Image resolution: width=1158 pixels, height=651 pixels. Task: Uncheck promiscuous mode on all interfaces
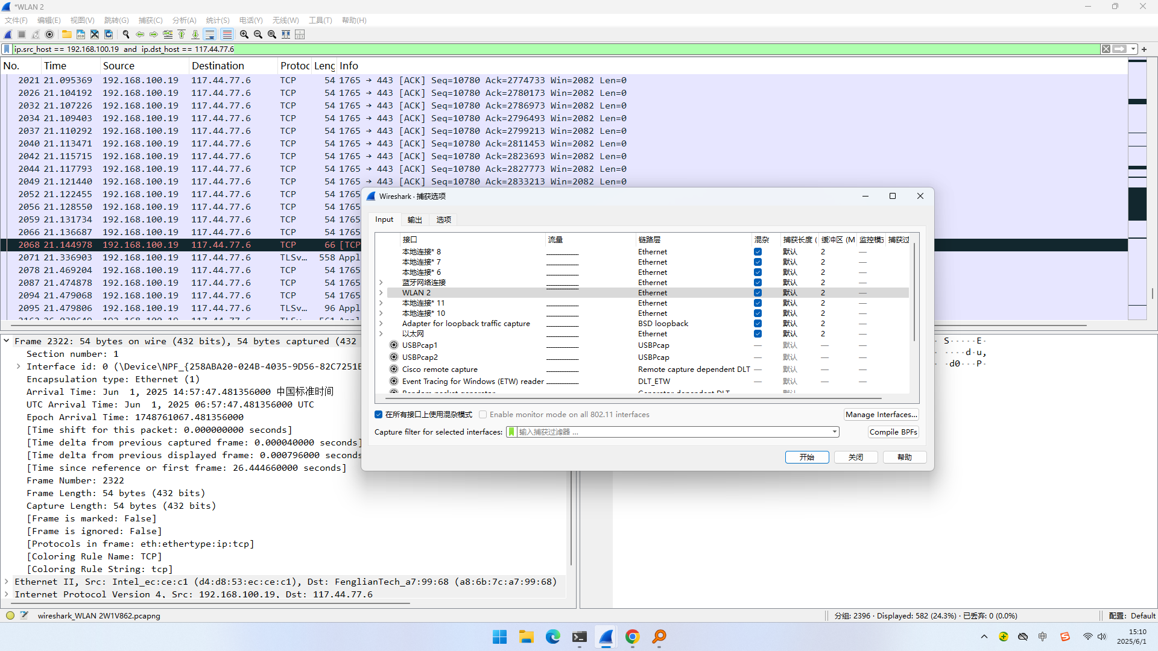[x=378, y=415]
